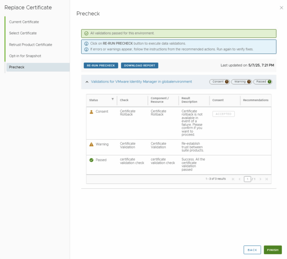
Task: Click the green Passed checkmark icon
Action: pyautogui.click(x=91, y=160)
